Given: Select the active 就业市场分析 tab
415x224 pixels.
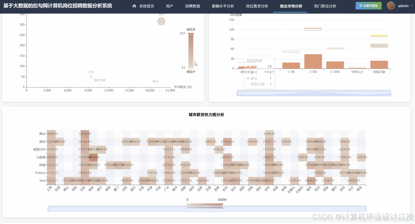Looking at the screenshot, I should [x=290, y=6].
